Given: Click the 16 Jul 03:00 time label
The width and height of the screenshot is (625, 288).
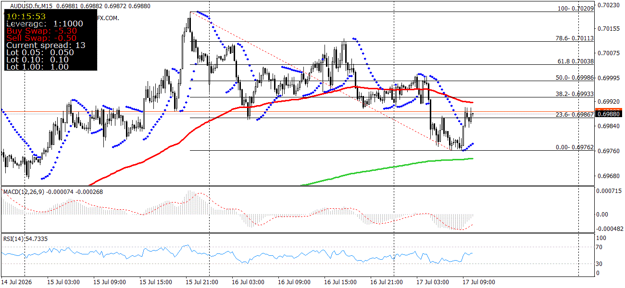Looking at the screenshot, I should point(249,282).
